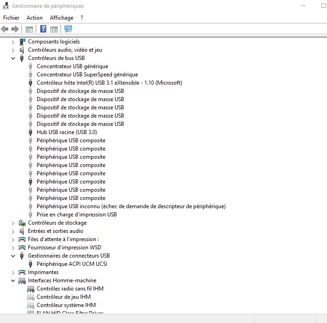Click the icon of Gestionnaires de connecteurs USB

coord(22,256)
